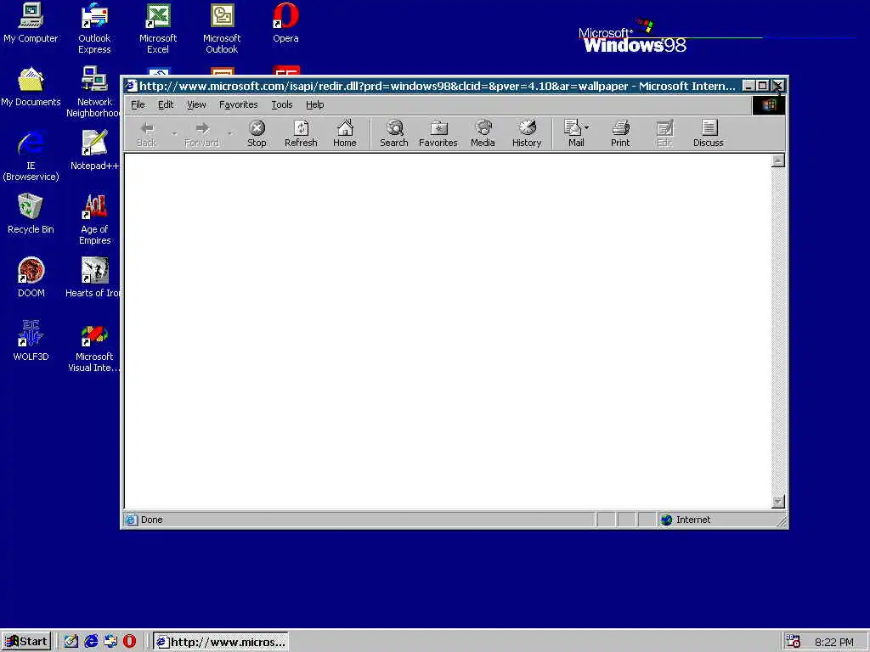This screenshot has height=652, width=870.
Task: Select Recycle Bin icon
Action: click(31, 213)
